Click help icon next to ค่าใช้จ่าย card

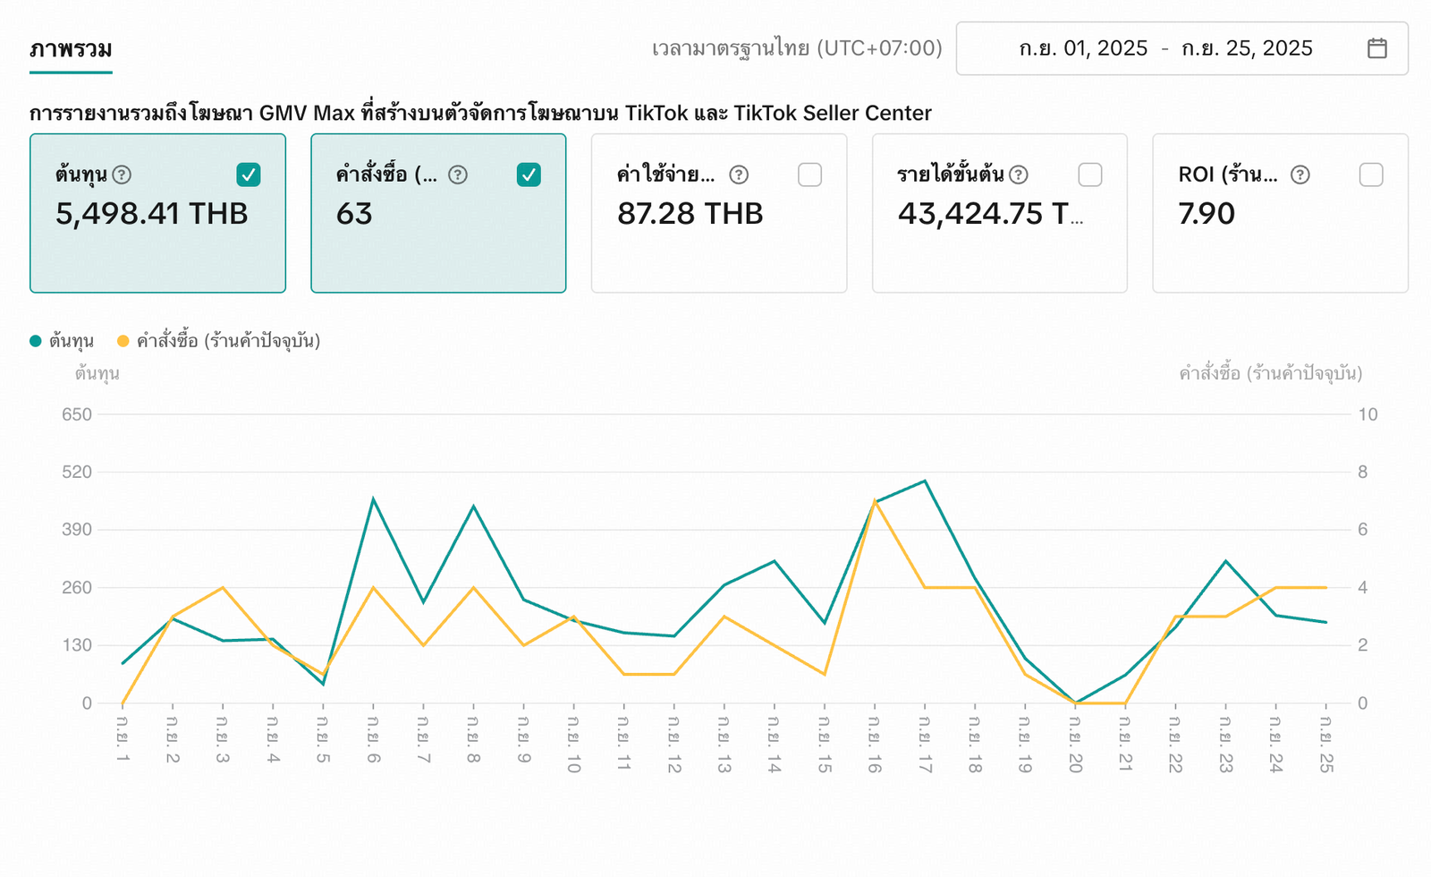(738, 175)
